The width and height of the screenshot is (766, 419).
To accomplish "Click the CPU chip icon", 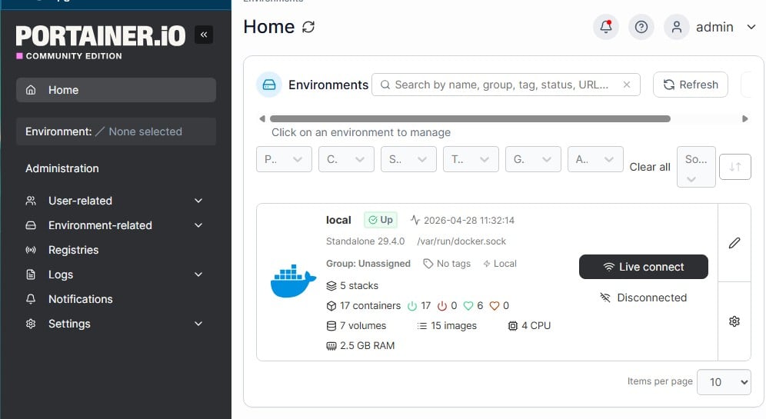I will 512,326.
